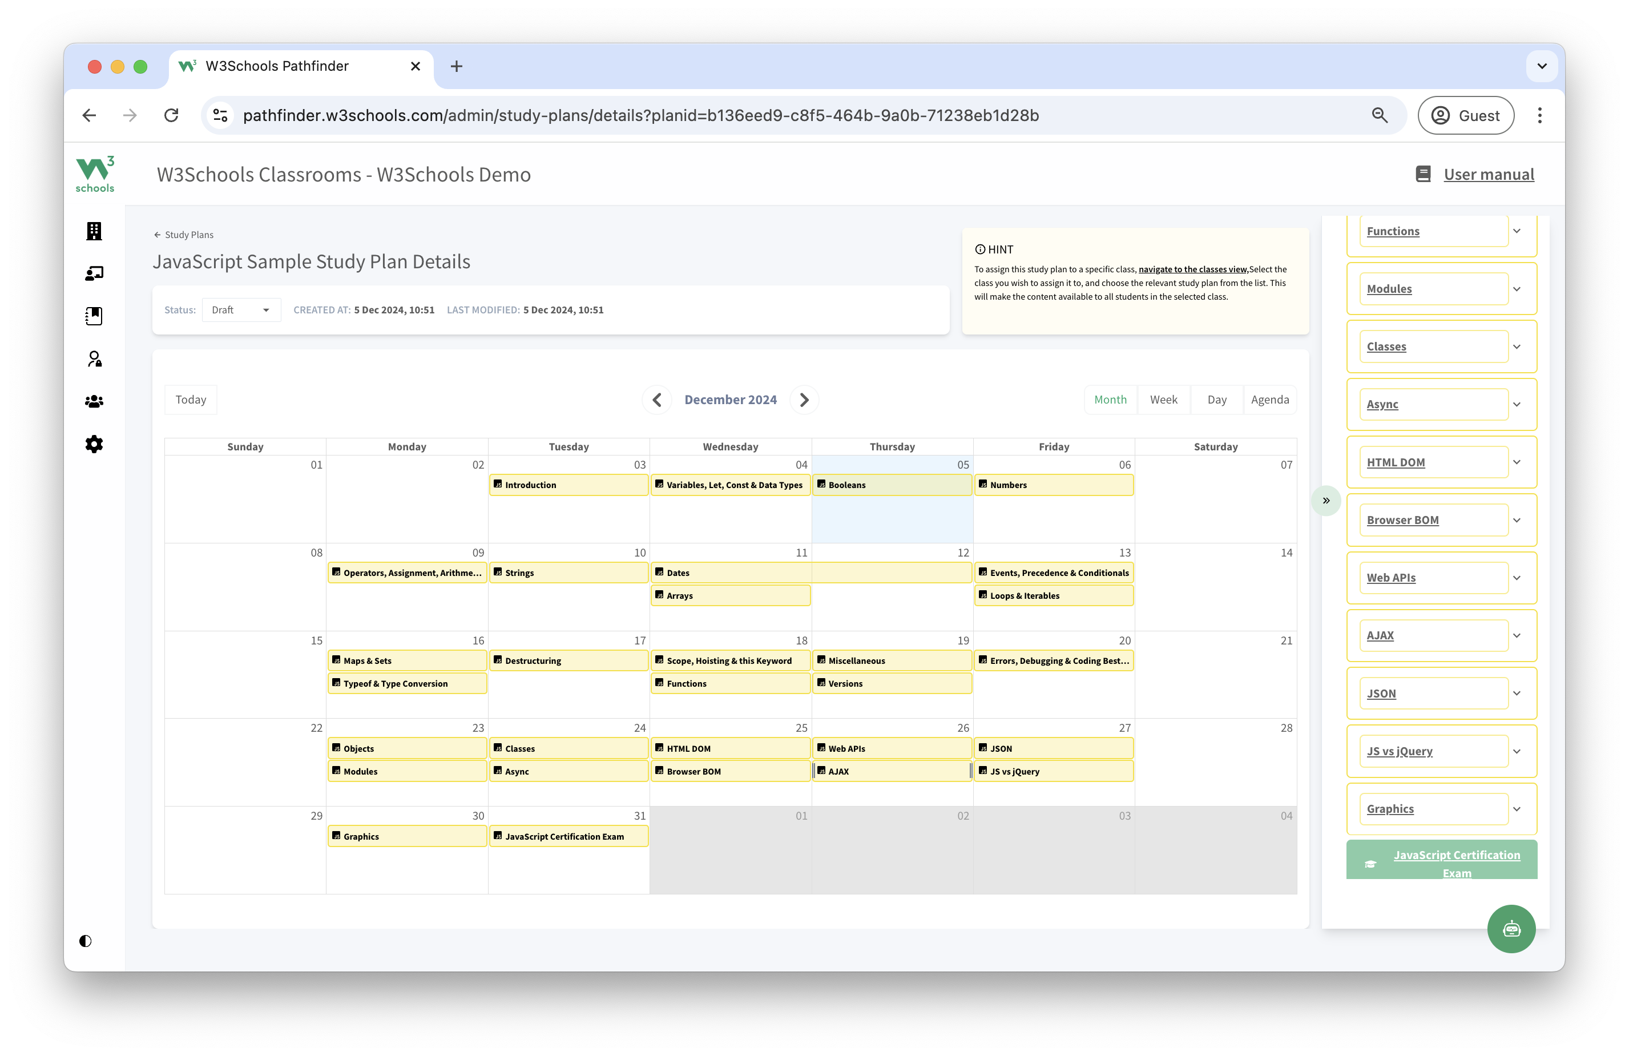Open the Status Draft dropdown
The image size is (1629, 1056).
click(241, 310)
